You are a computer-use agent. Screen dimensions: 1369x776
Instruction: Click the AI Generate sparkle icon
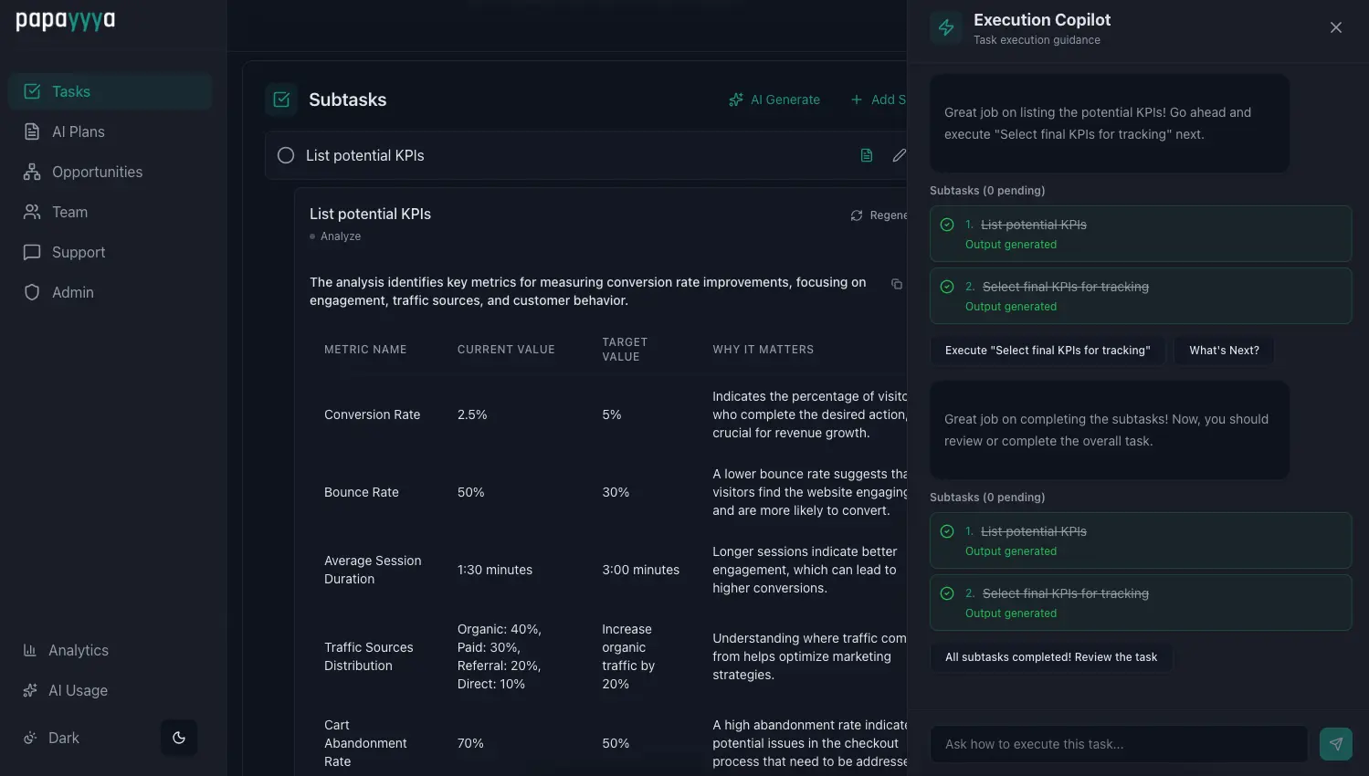tap(735, 99)
